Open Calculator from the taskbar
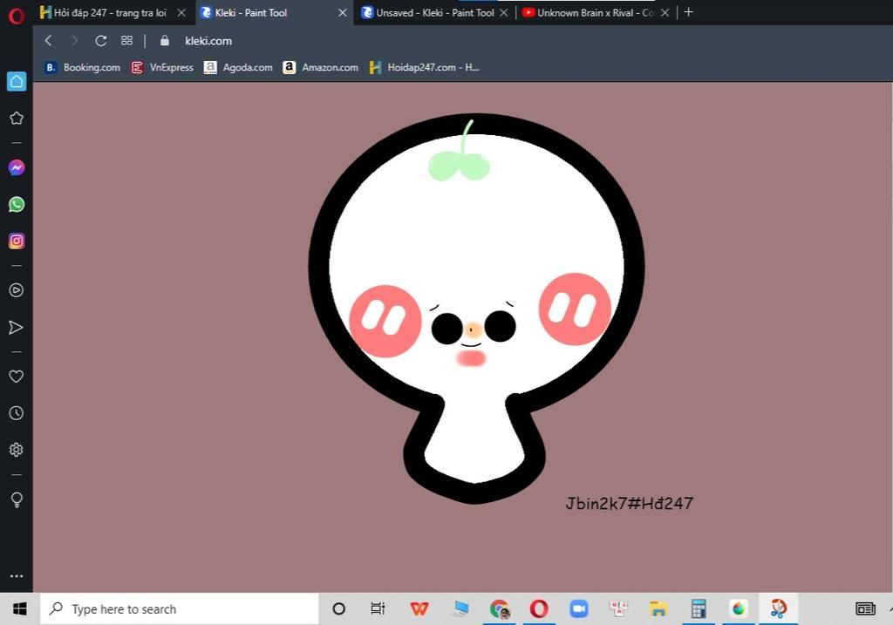 click(699, 609)
